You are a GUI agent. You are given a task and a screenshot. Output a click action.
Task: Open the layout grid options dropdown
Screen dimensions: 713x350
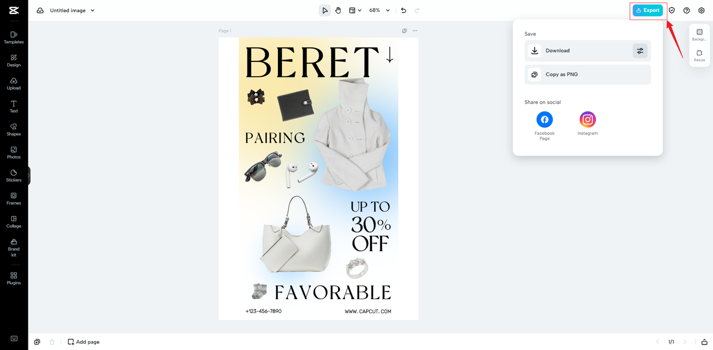(355, 11)
